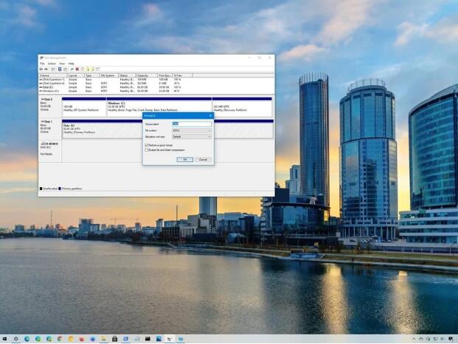Click the Layout column header
The height and width of the screenshot is (344, 458).
76,76
